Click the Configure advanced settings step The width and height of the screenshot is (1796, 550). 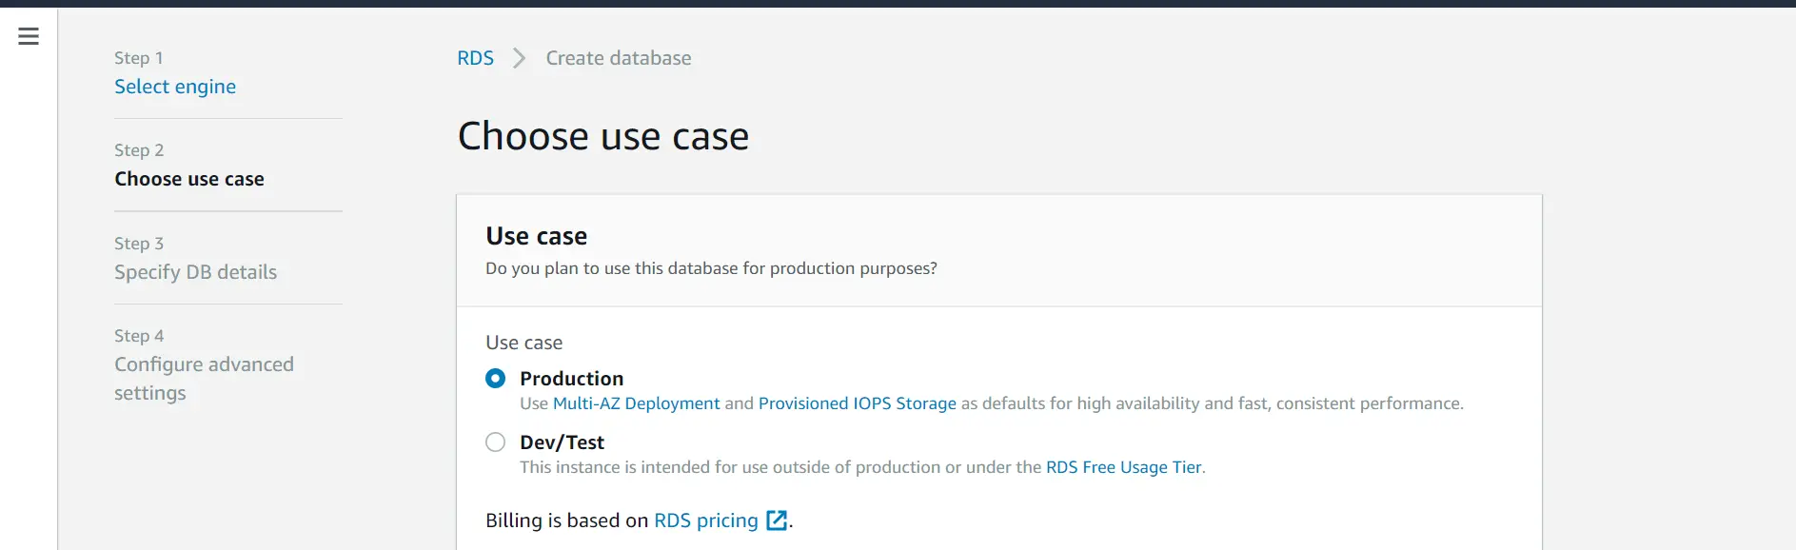coord(204,379)
